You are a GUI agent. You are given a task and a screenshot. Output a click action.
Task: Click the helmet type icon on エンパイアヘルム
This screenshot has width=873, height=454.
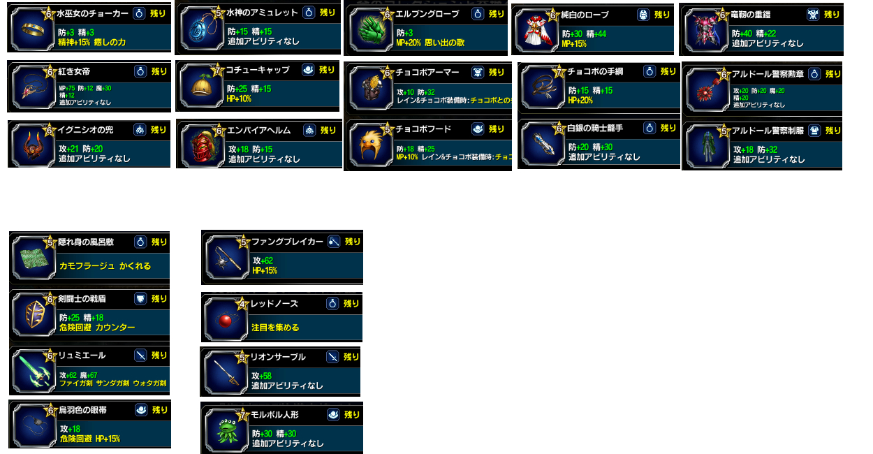pyautogui.click(x=309, y=130)
